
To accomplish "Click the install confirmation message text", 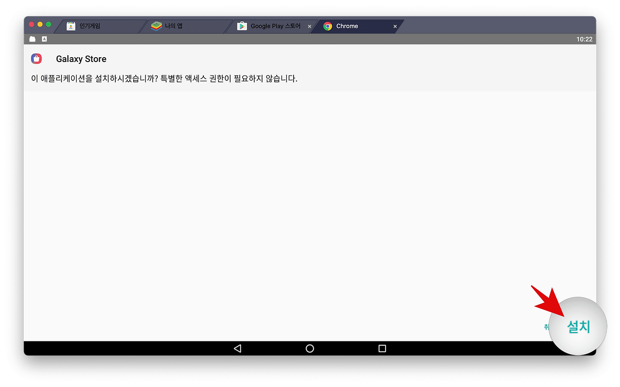I will 164,78.
